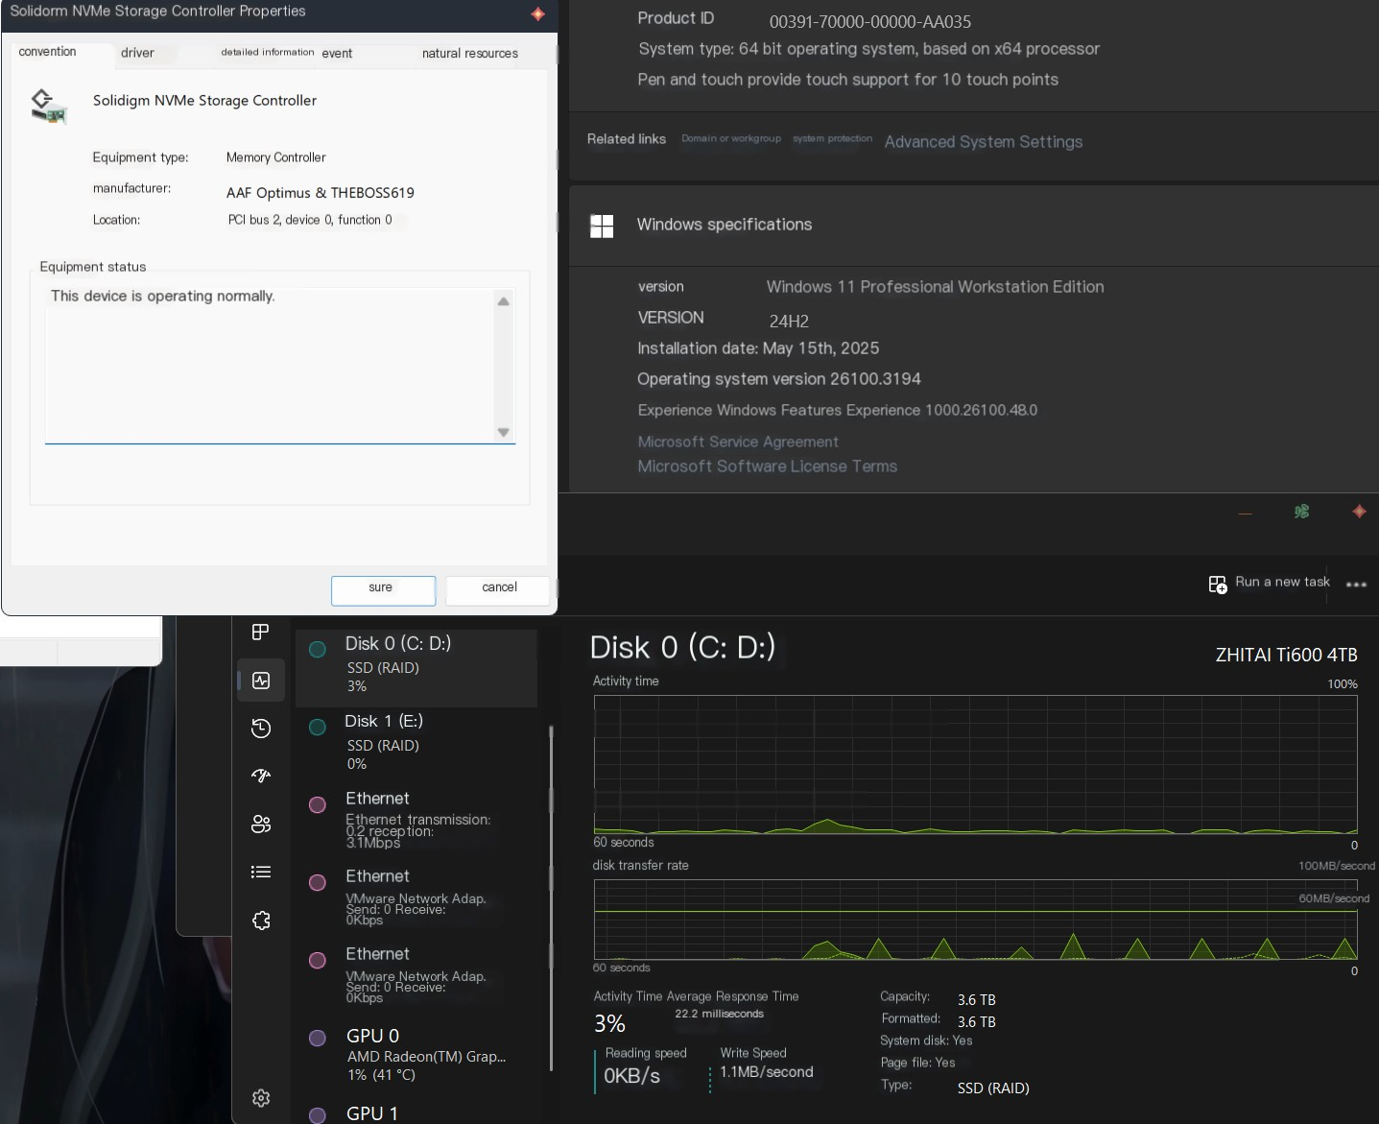The width and height of the screenshot is (1379, 1124).
Task: Open Task Manager Processes icon in sidebar
Action: tap(260, 632)
